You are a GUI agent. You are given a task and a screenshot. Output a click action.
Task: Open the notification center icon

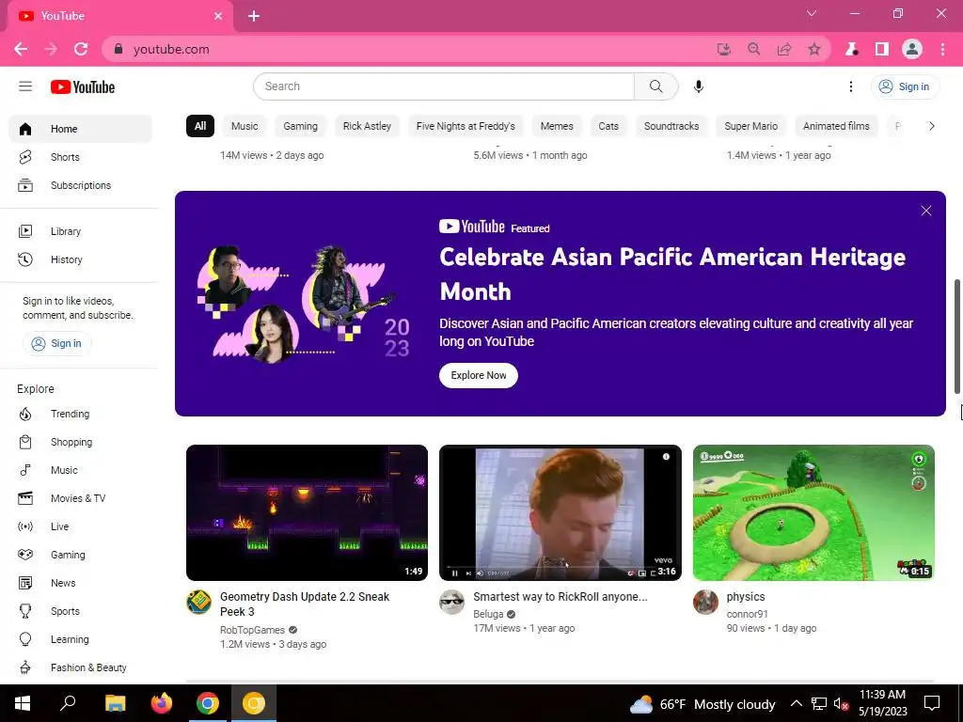tap(932, 703)
